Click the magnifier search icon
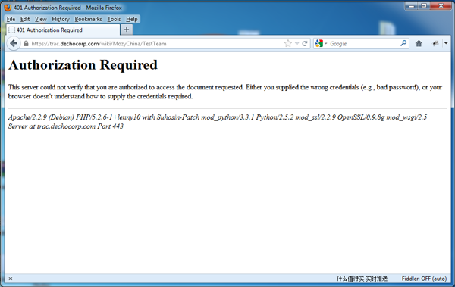Viewport: 455px width, 287px height. (x=403, y=43)
